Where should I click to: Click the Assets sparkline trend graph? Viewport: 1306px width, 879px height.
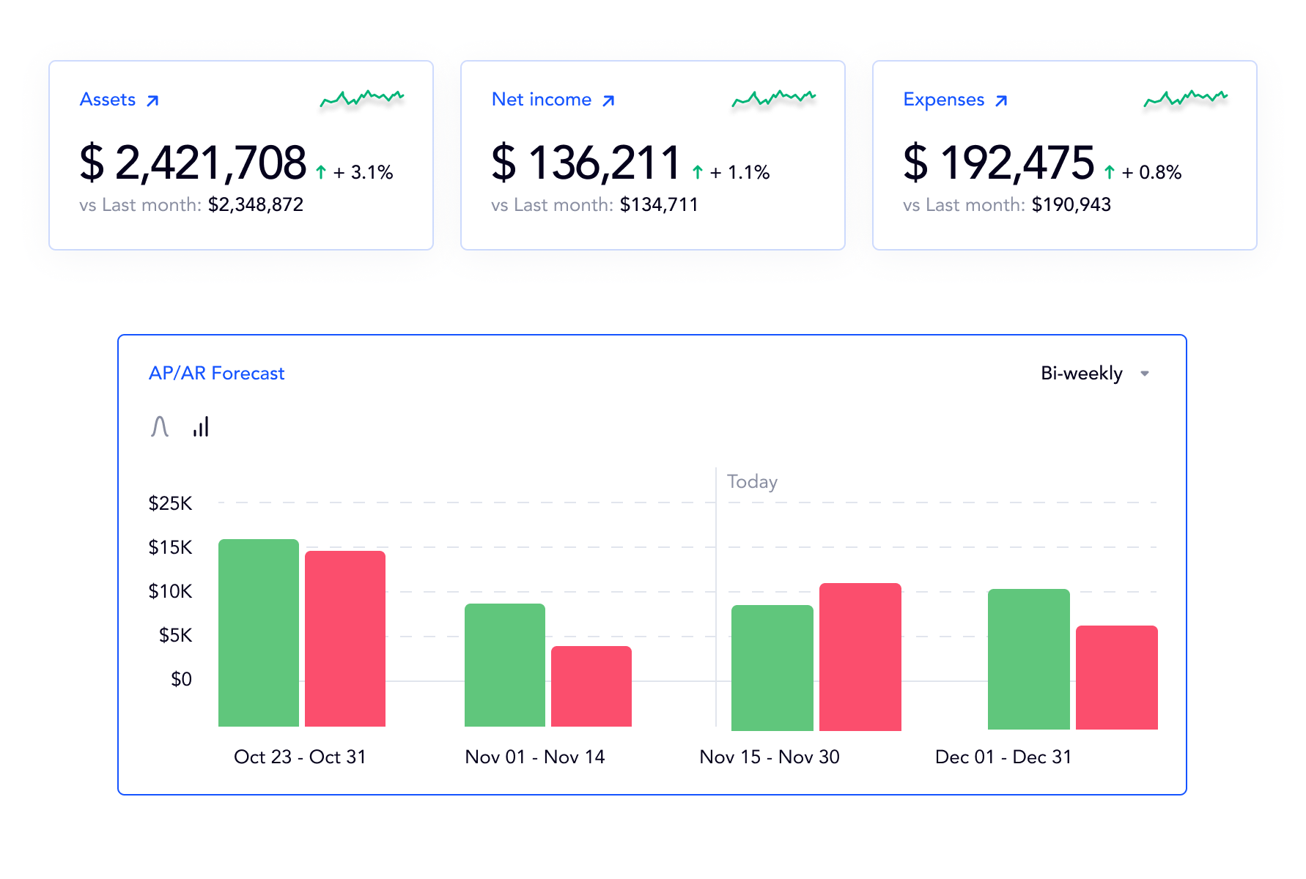(362, 98)
